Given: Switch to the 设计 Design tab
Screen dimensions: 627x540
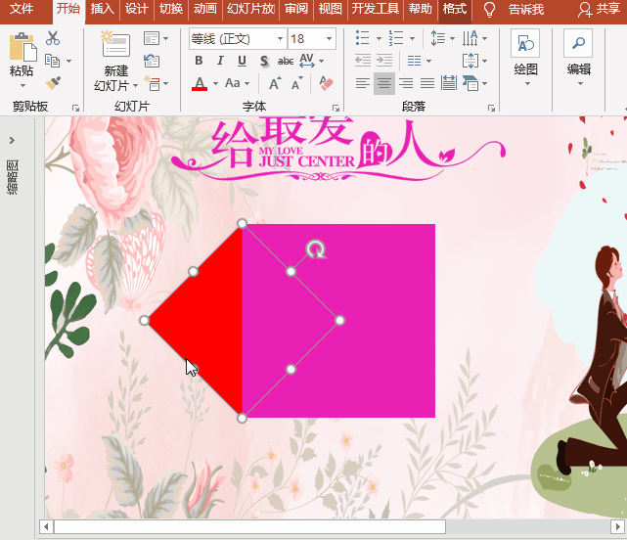Looking at the screenshot, I should coord(136,9).
